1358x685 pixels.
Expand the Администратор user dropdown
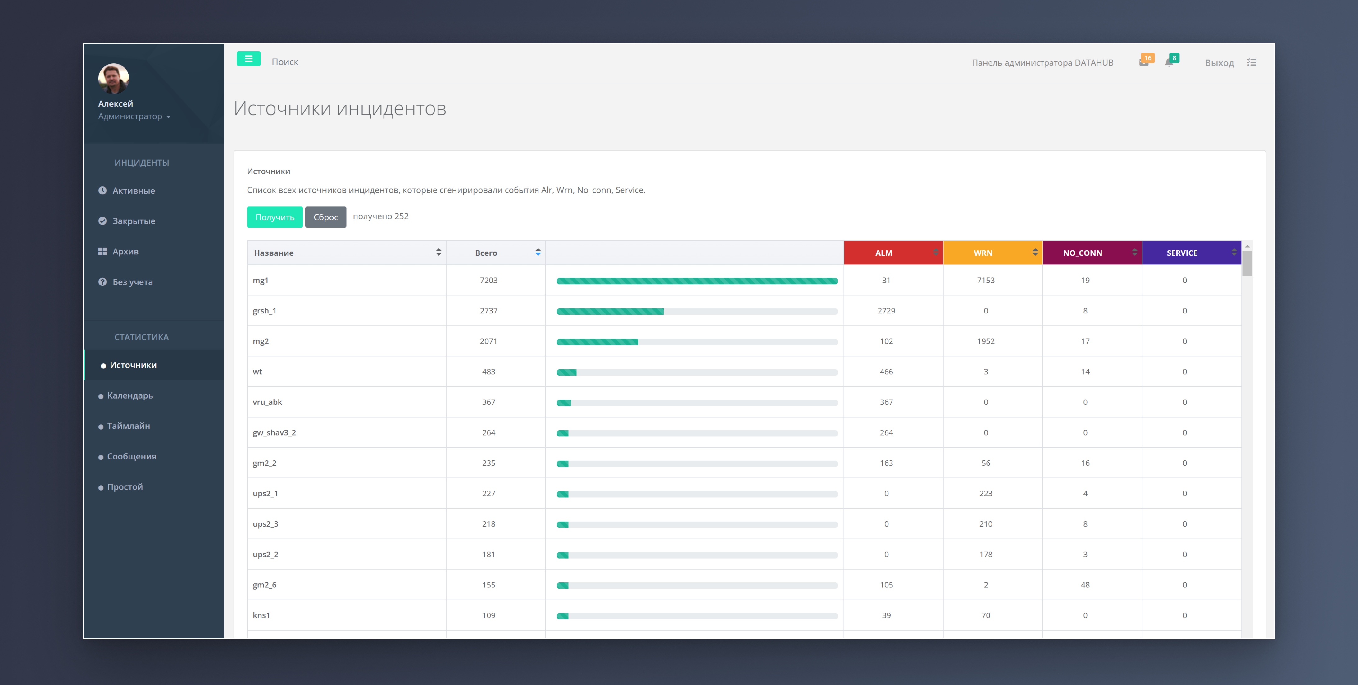[x=134, y=116]
